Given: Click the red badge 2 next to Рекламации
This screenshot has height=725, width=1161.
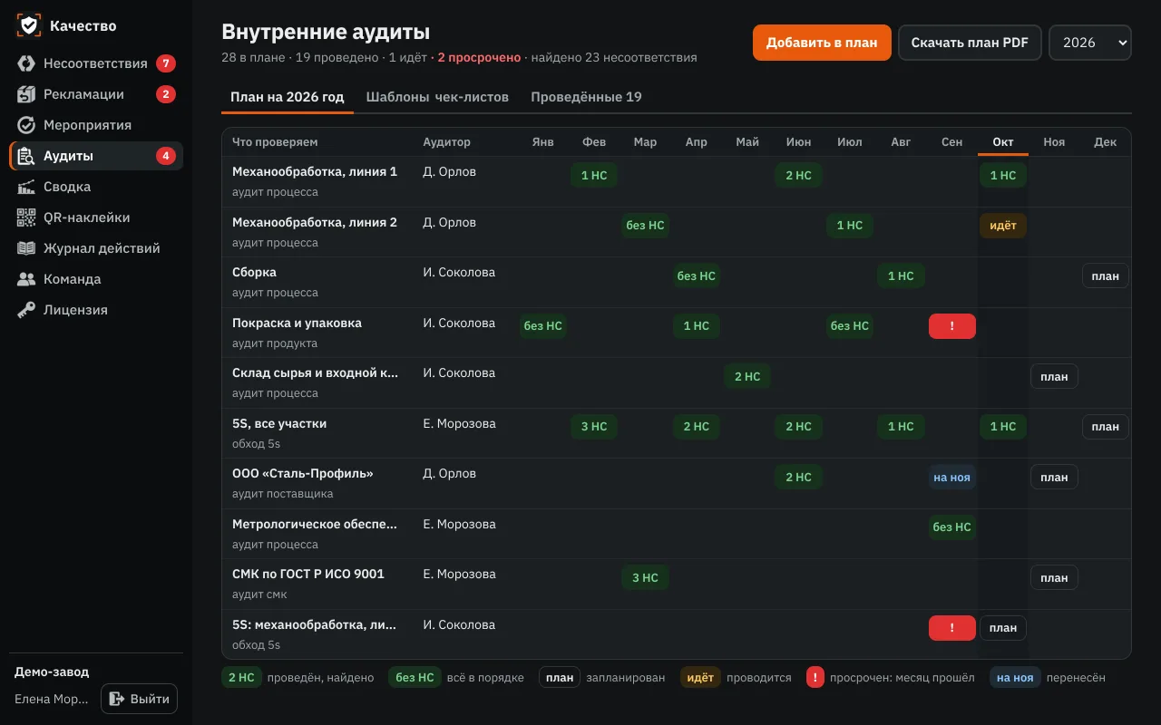Looking at the screenshot, I should pos(165,94).
